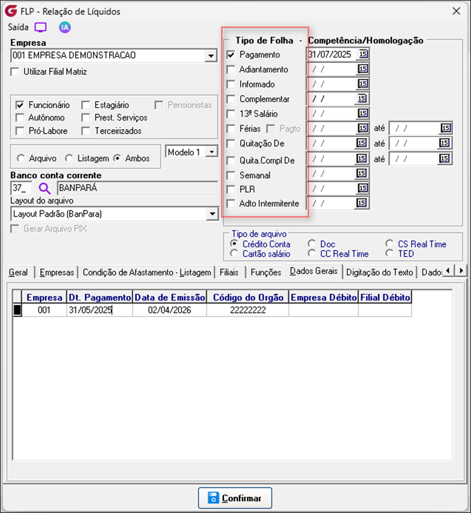
Task: Click the Código do Orgão cell 22222222
Action: click(248, 310)
